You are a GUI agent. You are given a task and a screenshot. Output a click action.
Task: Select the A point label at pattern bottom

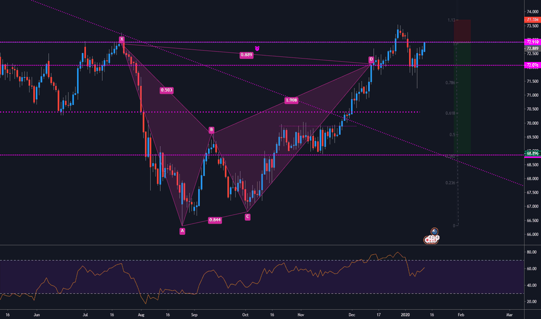(x=182, y=230)
